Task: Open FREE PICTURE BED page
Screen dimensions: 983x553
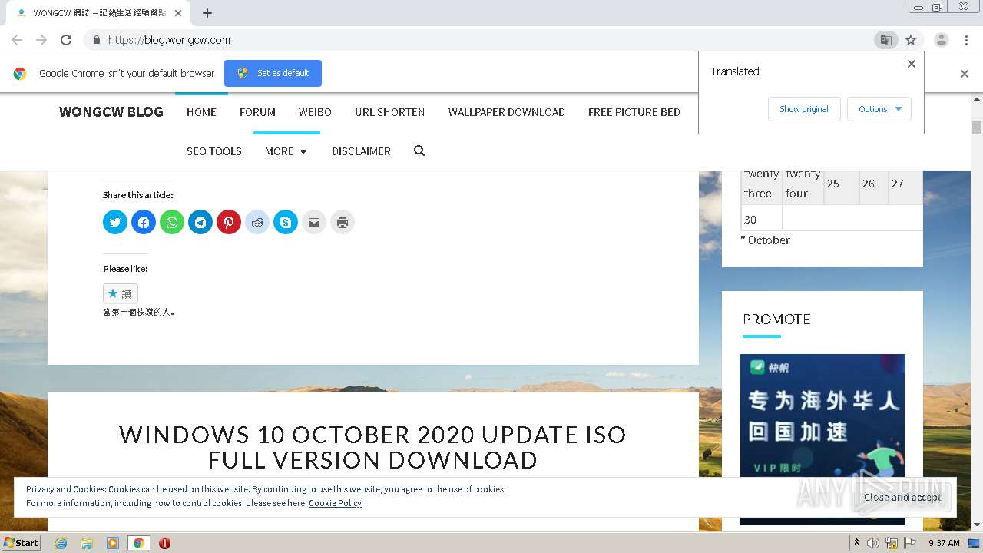Action: (634, 112)
